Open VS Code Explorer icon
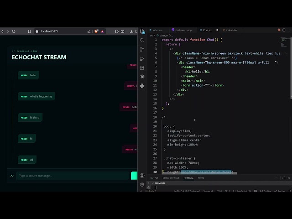Screen dimensions: 292x219 (142, 31)
